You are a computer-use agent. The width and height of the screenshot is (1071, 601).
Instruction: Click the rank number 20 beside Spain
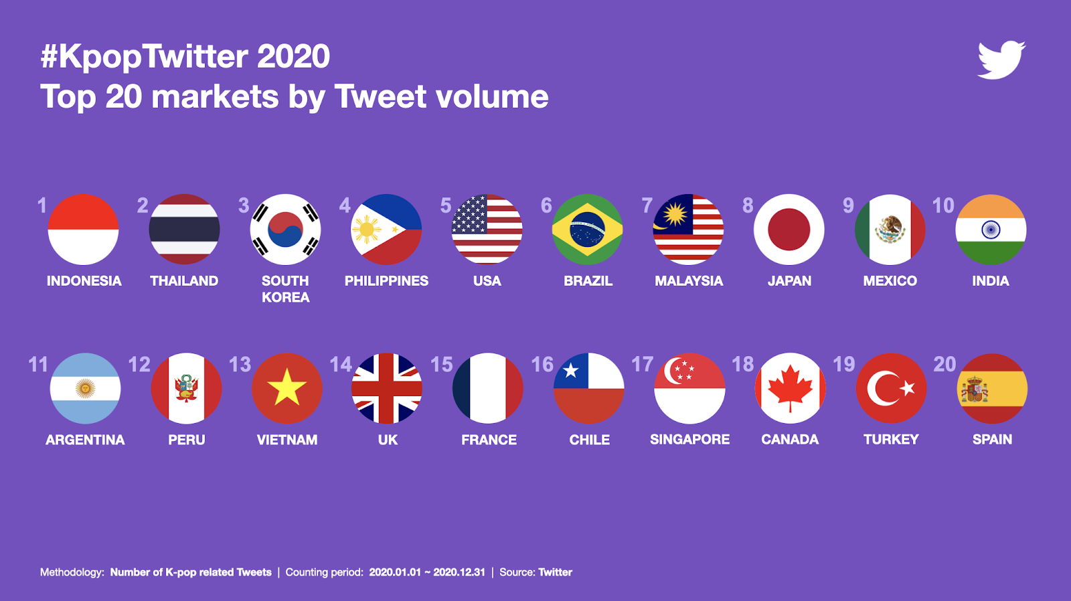coord(944,364)
